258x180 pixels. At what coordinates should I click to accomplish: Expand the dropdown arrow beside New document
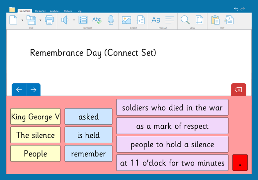click(22, 20)
